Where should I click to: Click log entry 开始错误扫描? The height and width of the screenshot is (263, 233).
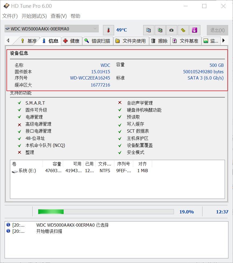tap(49, 231)
